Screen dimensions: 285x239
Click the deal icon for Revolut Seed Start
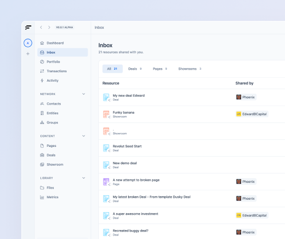[x=106, y=148]
